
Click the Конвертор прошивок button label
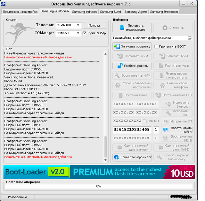[x=136, y=157]
